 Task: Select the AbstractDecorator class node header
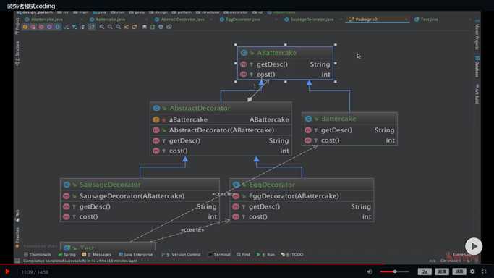pyautogui.click(x=221, y=108)
